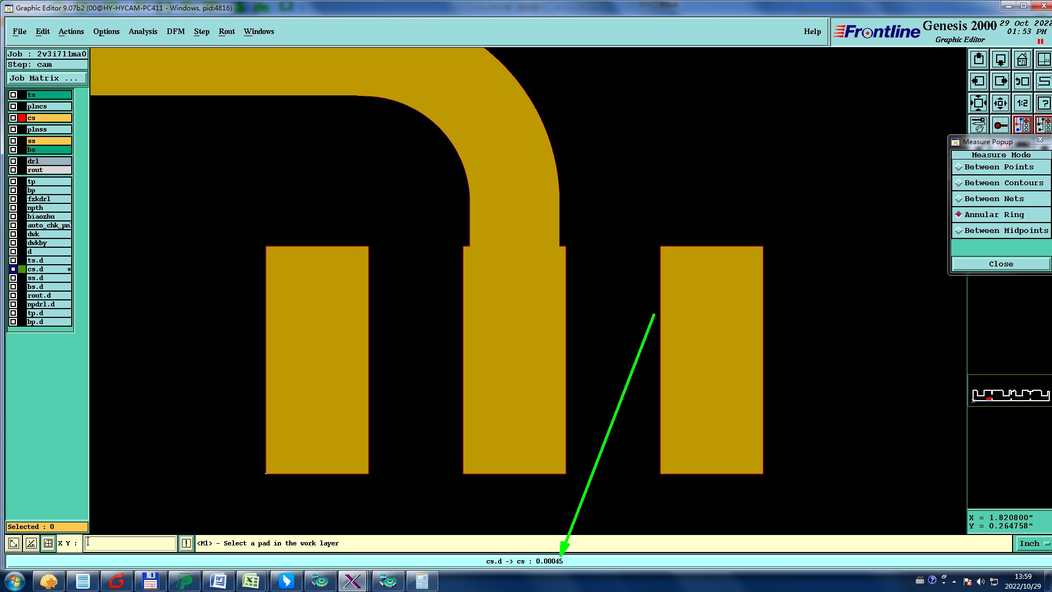Screen dimensions: 1052x592
Task: Click the red cs layer color swatch
Action: (22, 118)
